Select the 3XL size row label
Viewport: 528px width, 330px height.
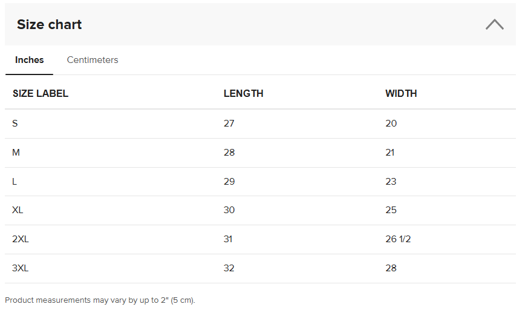pyautogui.click(x=20, y=268)
